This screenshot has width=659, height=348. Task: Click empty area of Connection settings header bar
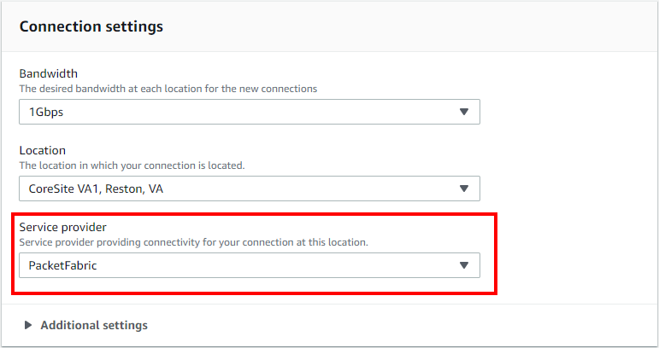point(408,26)
